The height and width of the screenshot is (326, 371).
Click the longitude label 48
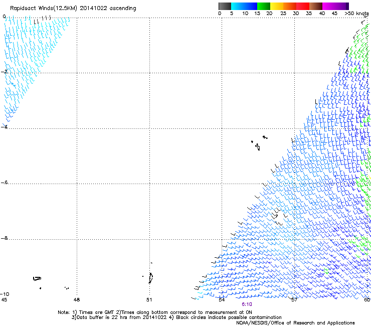(x=77, y=300)
